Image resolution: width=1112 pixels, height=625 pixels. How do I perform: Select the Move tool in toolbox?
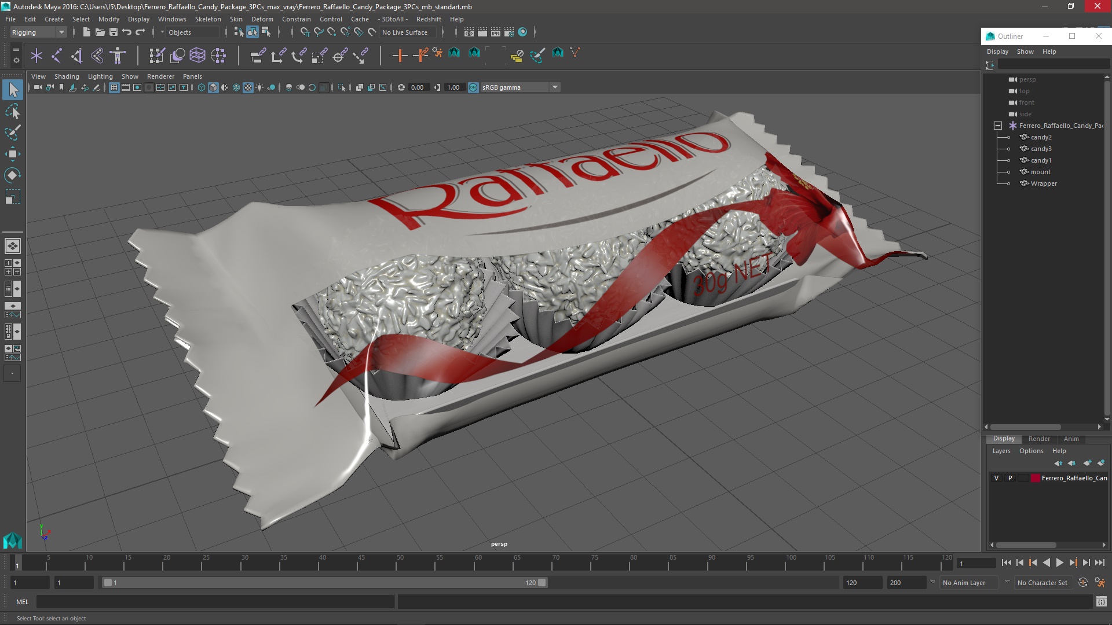(13, 154)
